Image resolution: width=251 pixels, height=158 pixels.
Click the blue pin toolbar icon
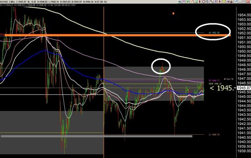(x=236, y=2)
